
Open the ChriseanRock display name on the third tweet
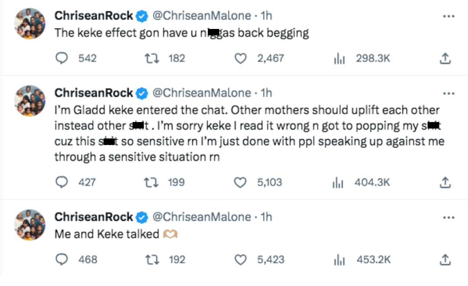94,217
